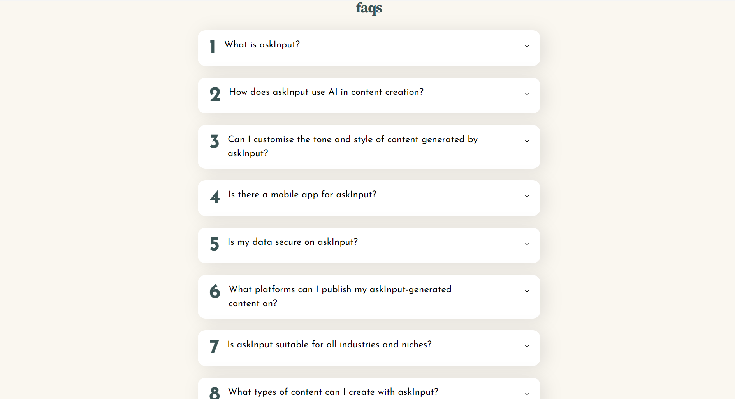
Task: Click chevron for AI content creation question
Action: pyautogui.click(x=527, y=94)
